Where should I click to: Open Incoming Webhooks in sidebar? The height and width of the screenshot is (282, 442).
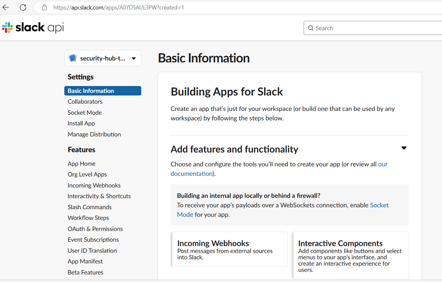94,185
